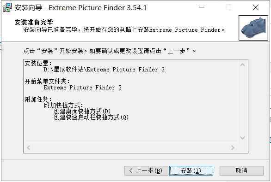Screen dimensions: 271x182
Task: Click the scroll down arrow in summary box
Action: tap(242, 138)
